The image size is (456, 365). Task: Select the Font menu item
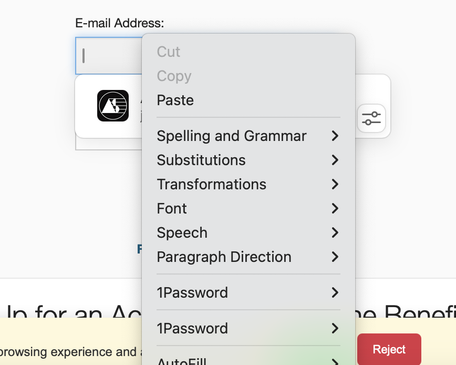click(172, 209)
